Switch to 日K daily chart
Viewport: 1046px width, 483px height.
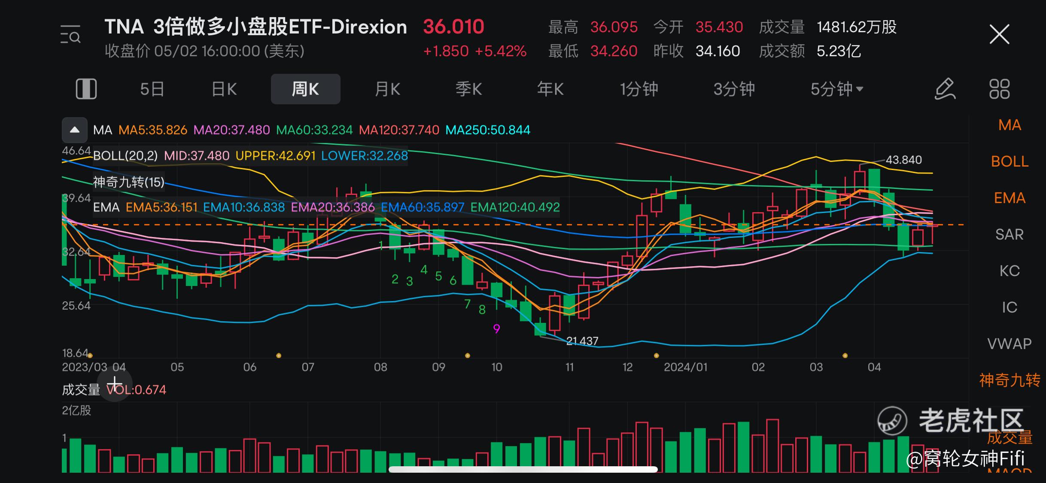224,89
